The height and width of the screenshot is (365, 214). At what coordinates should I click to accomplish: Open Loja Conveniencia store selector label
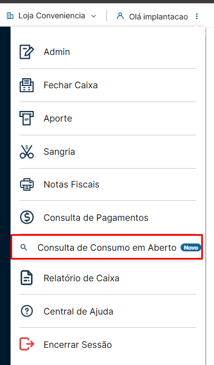click(52, 16)
